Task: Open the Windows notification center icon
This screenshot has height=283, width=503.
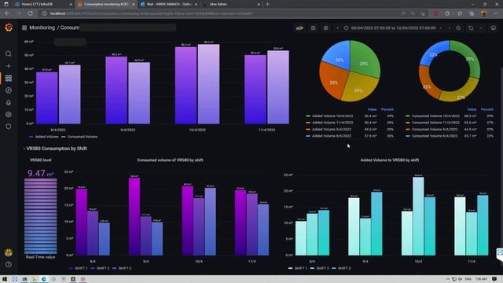Action: (x=494, y=279)
